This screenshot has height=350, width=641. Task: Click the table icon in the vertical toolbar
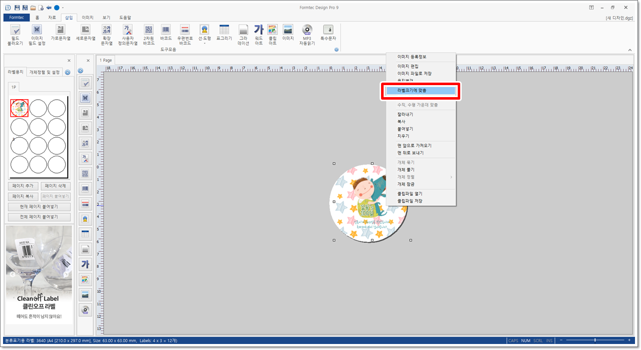pos(85,234)
